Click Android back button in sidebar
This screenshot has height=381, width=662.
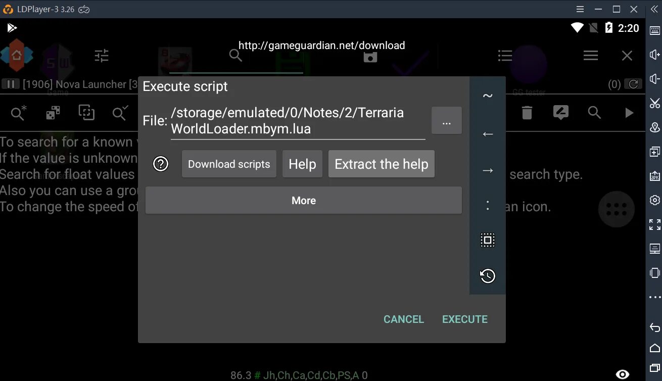pos(654,327)
